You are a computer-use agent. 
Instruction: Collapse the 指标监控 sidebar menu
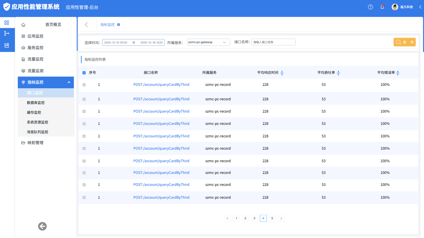click(x=69, y=82)
